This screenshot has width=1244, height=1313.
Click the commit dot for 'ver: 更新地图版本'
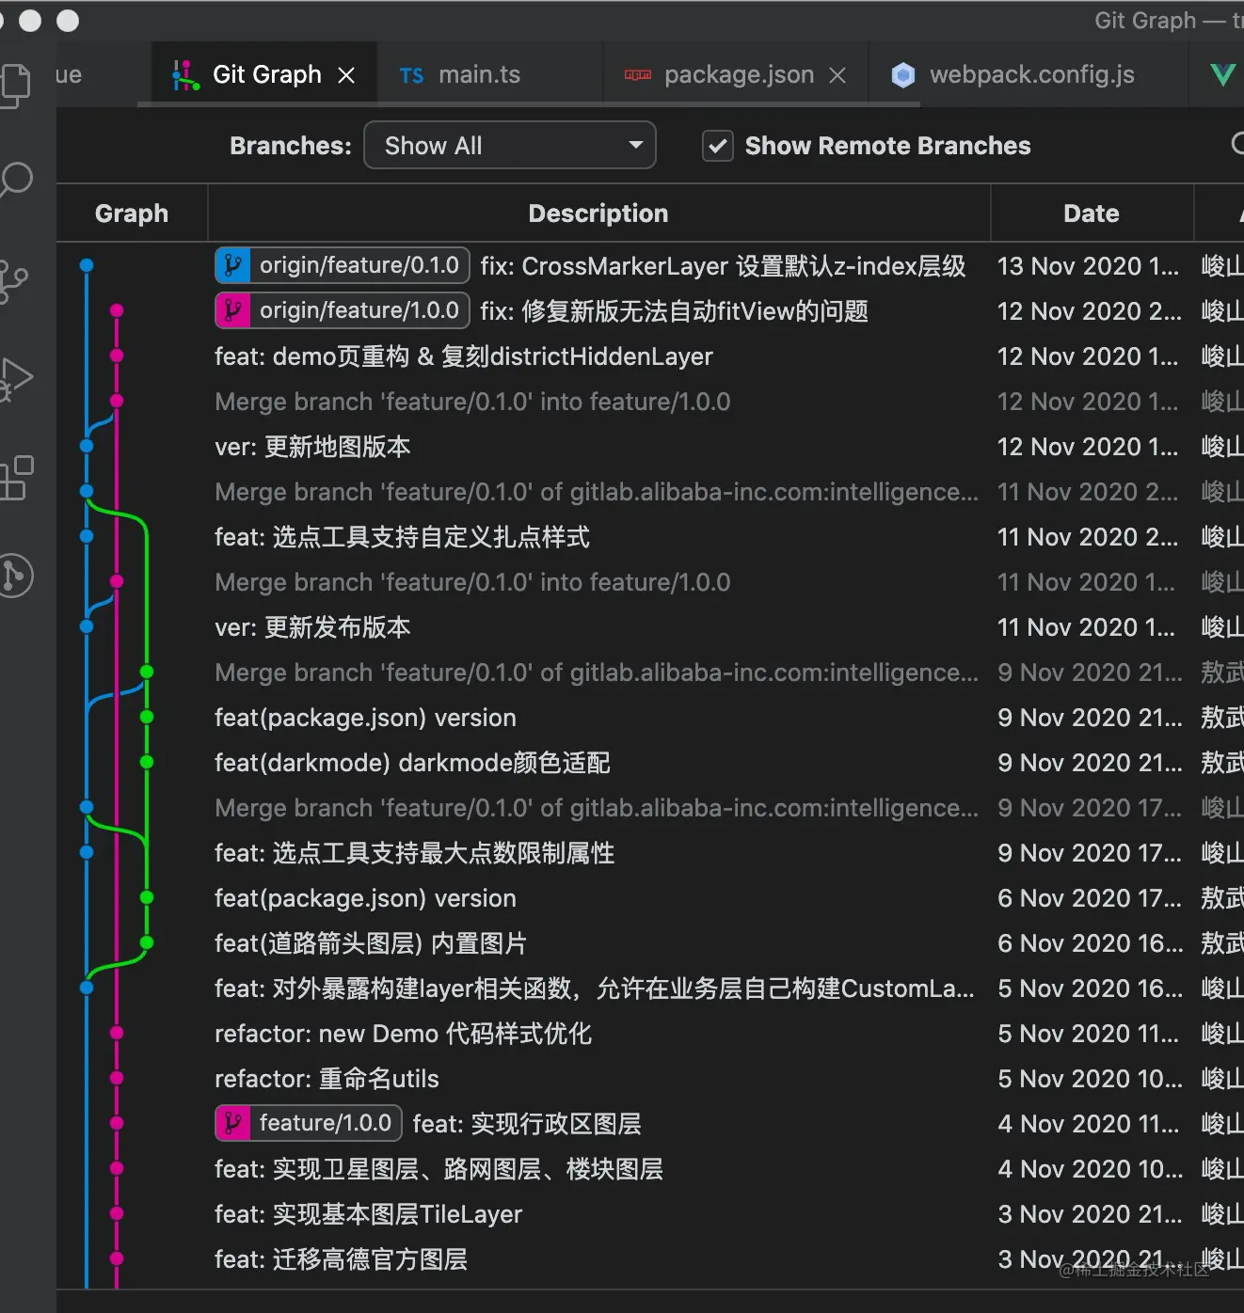87,446
